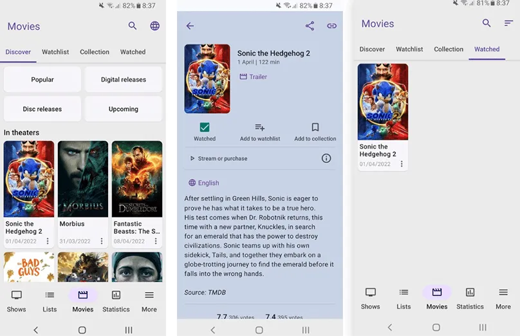This screenshot has width=520, height=336.
Task: Open overflow menu on Watched Sonic 2 card
Action: 402,164
